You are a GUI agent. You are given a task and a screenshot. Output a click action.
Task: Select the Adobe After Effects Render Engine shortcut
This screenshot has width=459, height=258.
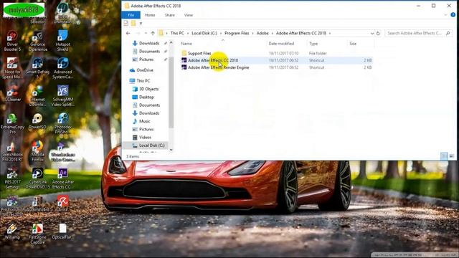coord(218,67)
